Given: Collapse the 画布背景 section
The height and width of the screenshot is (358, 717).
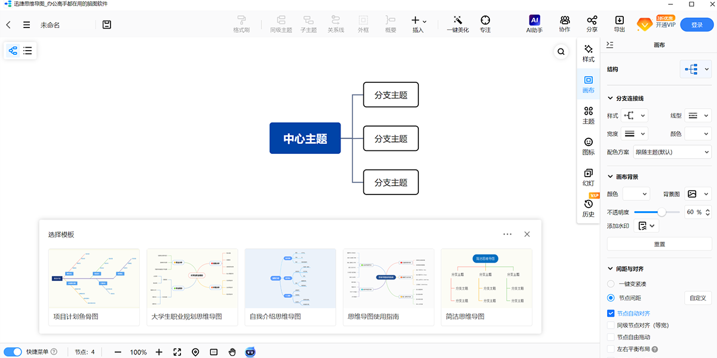Looking at the screenshot, I should point(610,177).
